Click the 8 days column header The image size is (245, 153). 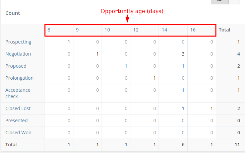point(49,30)
